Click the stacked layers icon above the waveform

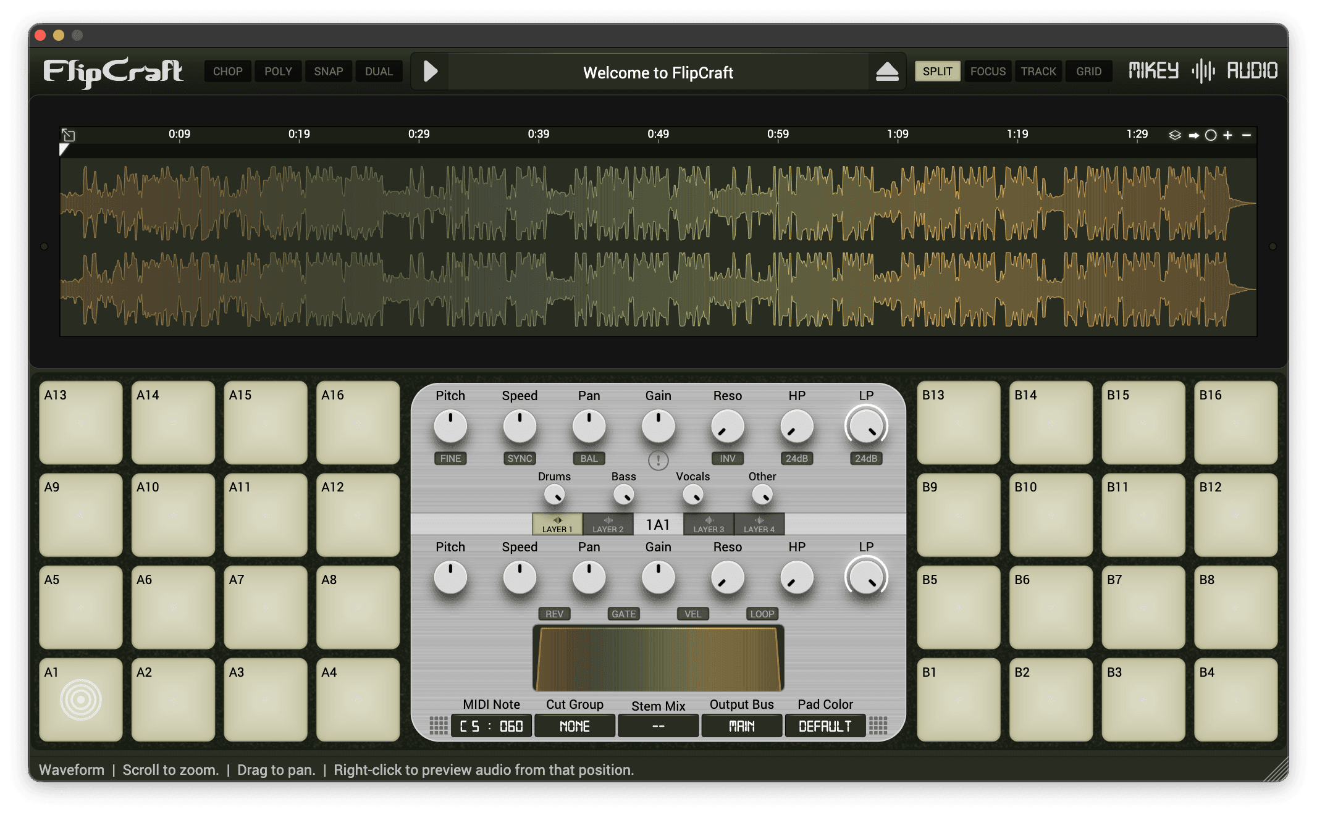click(x=1174, y=135)
